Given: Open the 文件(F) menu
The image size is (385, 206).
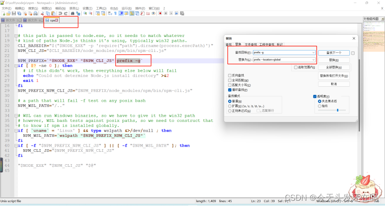Looking at the screenshot, I should (x=6, y=8).
